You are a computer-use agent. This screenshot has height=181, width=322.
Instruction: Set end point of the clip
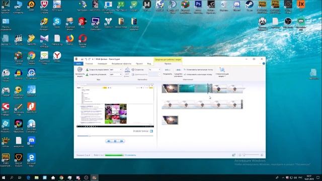198,74
